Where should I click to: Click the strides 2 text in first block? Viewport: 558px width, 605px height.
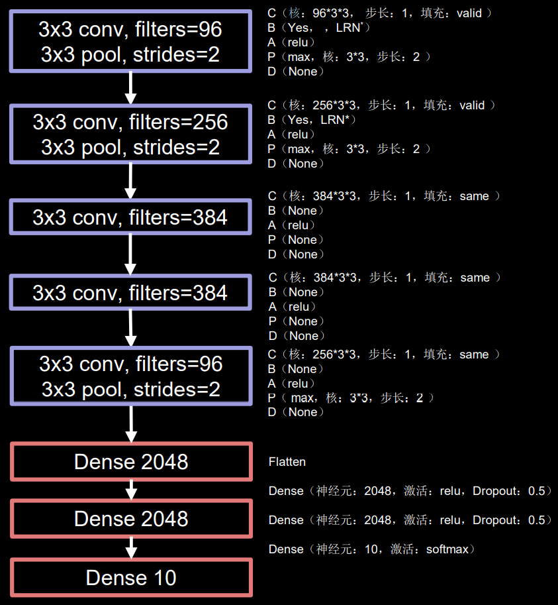(179, 54)
